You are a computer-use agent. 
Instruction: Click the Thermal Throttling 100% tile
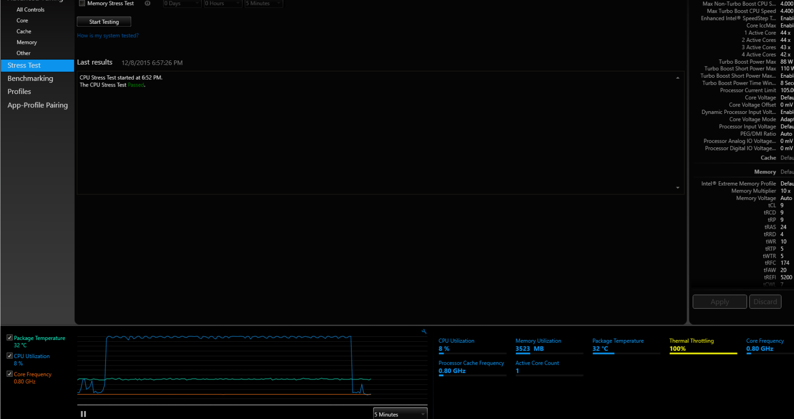click(x=703, y=346)
